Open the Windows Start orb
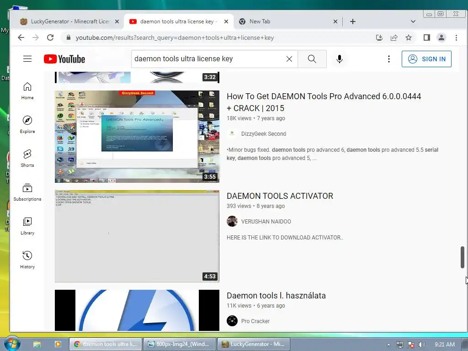The height and width of the screenshot is (351, 468). 12,343
